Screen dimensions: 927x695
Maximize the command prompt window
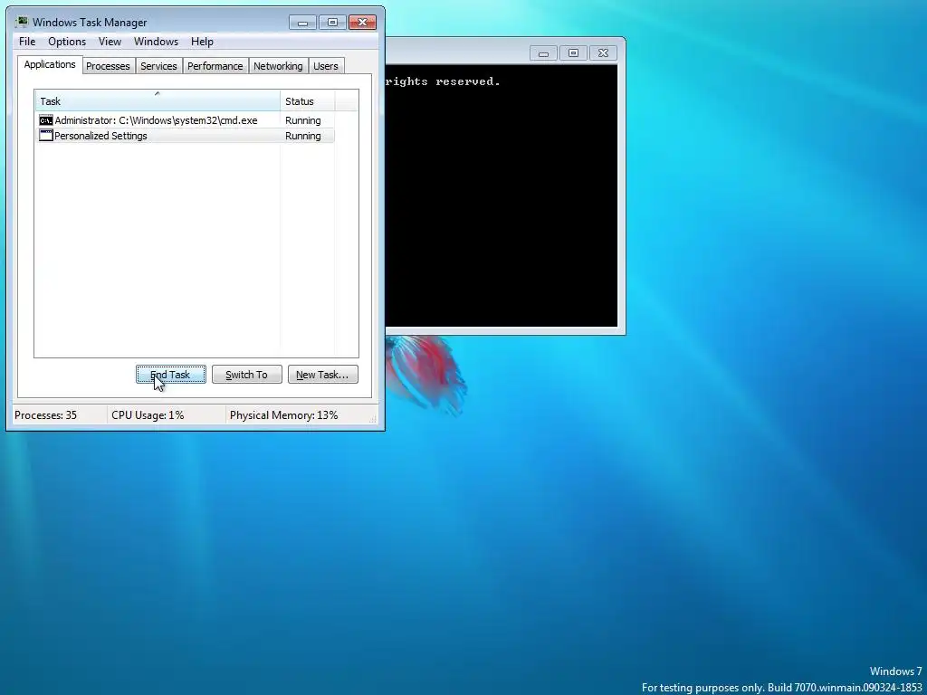click(573, 53)
